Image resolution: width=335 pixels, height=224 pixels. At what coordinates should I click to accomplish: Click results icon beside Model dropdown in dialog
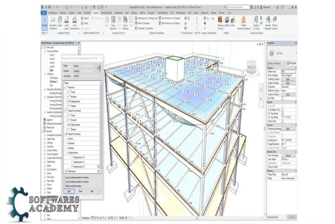click(x=99, y=68)
